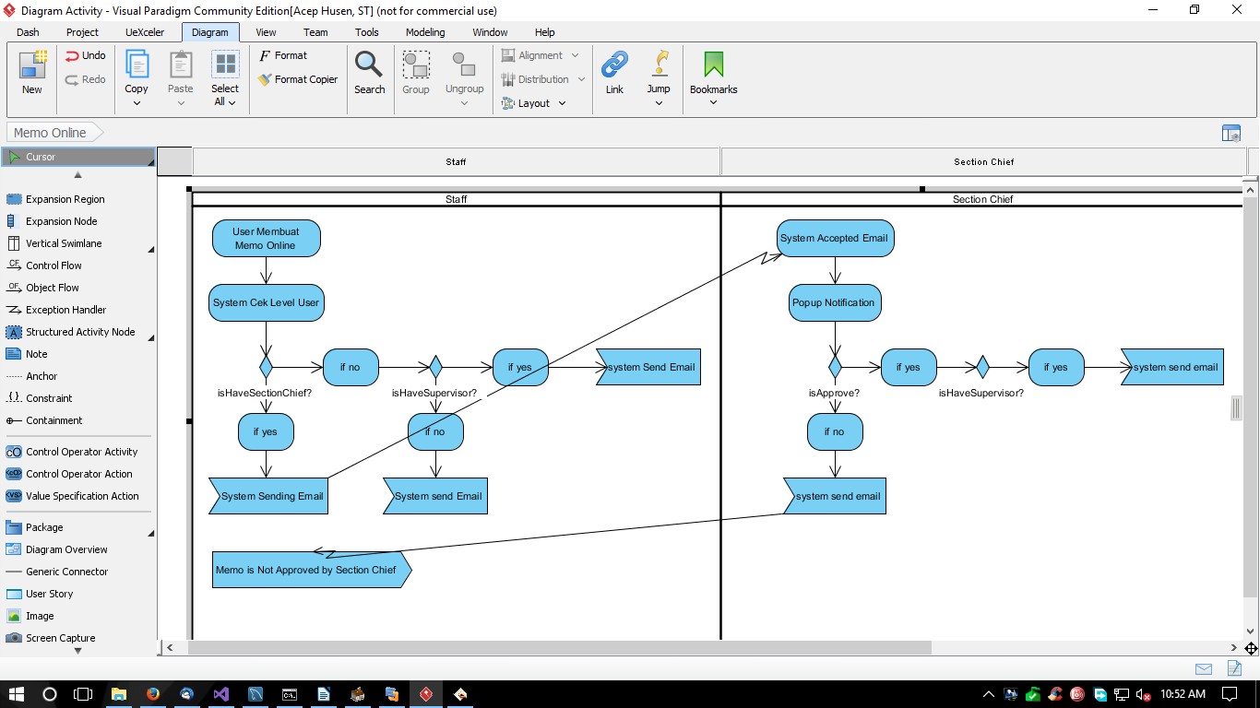The height and width of the screenshot is (708, 1260).
Task: Open the Dash menu tab
Action: 28,32
